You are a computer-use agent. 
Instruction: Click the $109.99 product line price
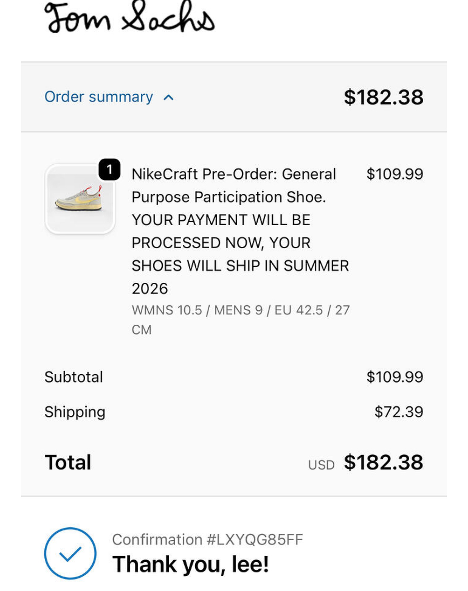[x=394, y=174]
